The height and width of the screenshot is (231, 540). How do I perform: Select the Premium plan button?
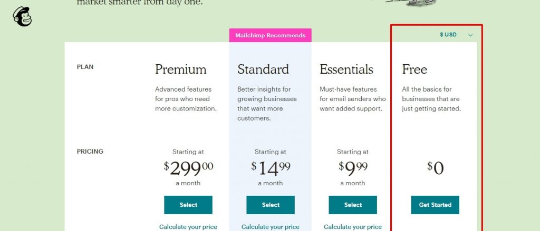click(188, 205)
